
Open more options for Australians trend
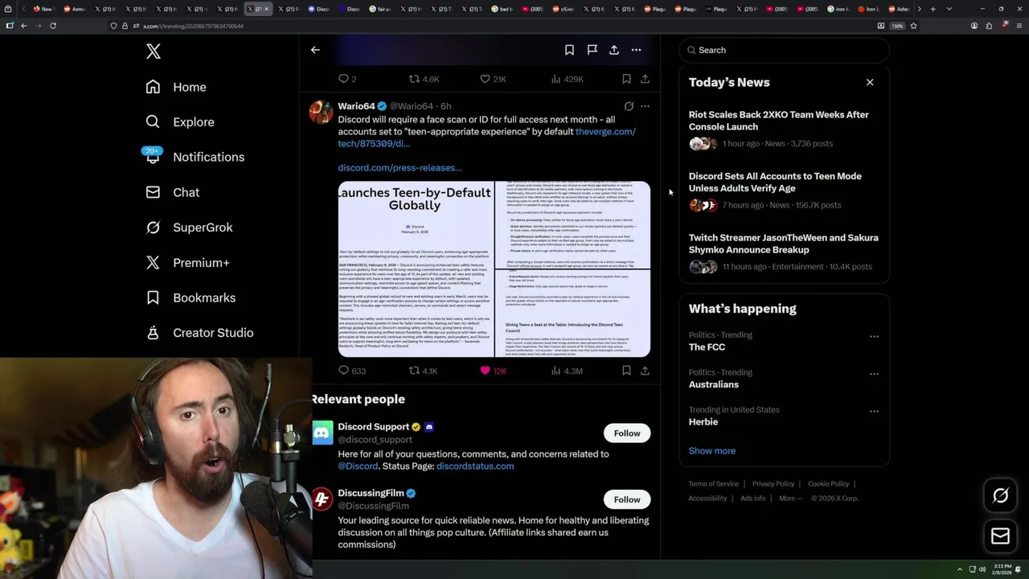[x=874, y=374]
